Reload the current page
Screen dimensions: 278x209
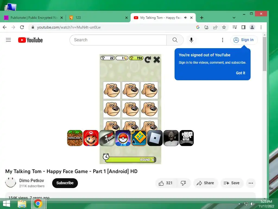pos(22,27)
